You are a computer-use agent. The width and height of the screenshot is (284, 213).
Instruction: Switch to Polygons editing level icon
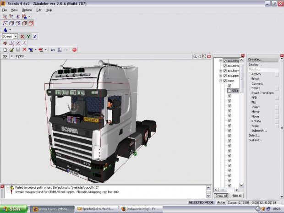[18, 23]
